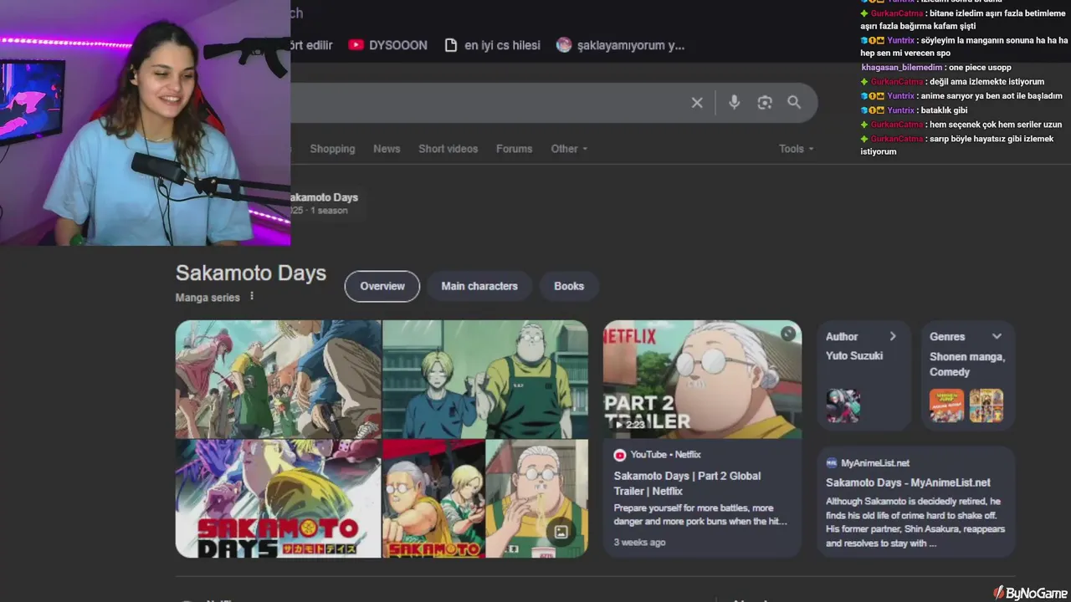The image size is (1071, 602).
Task: Click the YouTube source icon on video card
Action: pyautogui.click(x=620, y=455)
